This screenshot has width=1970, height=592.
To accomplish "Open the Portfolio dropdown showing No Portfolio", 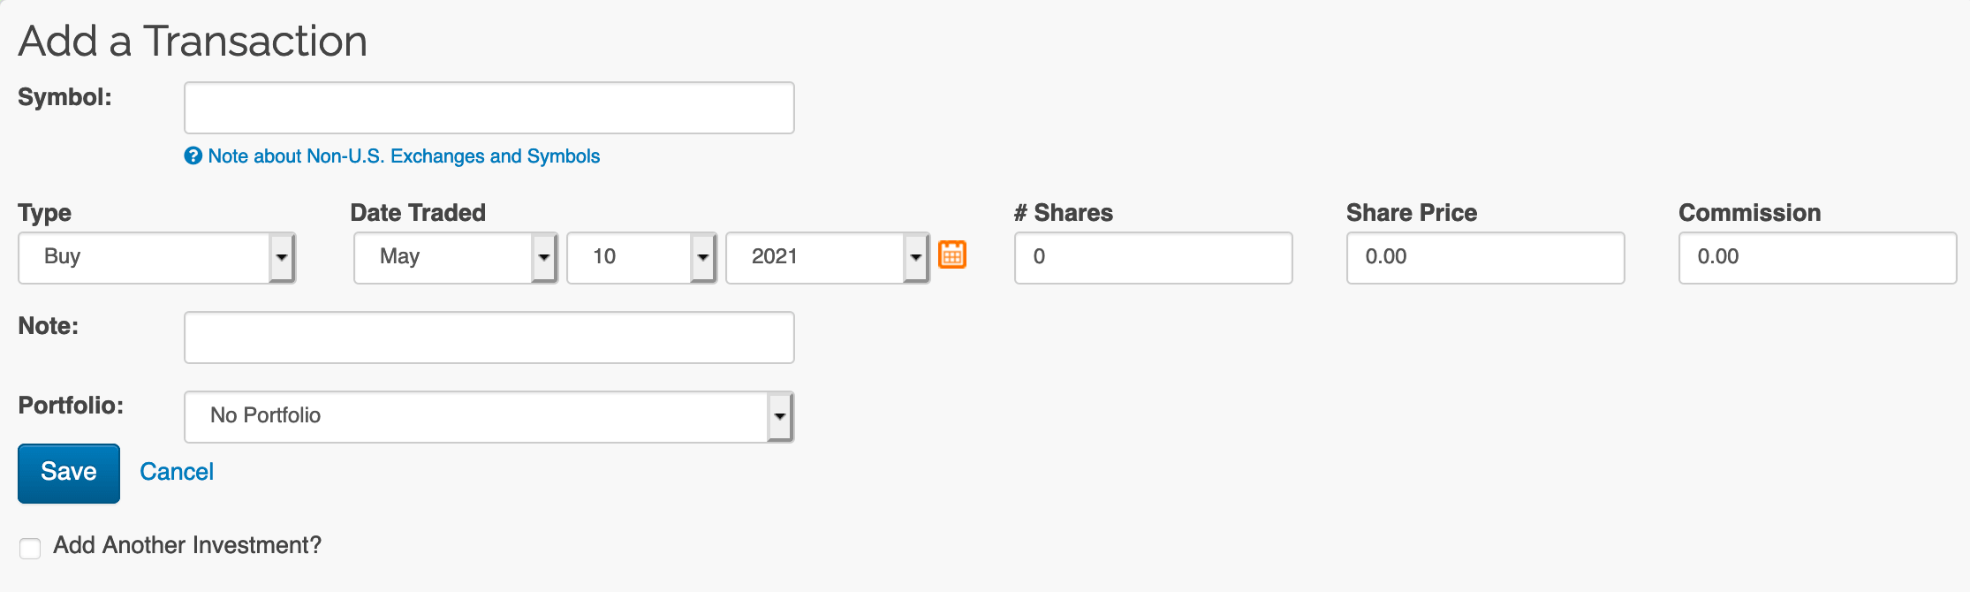I will 475,416.
